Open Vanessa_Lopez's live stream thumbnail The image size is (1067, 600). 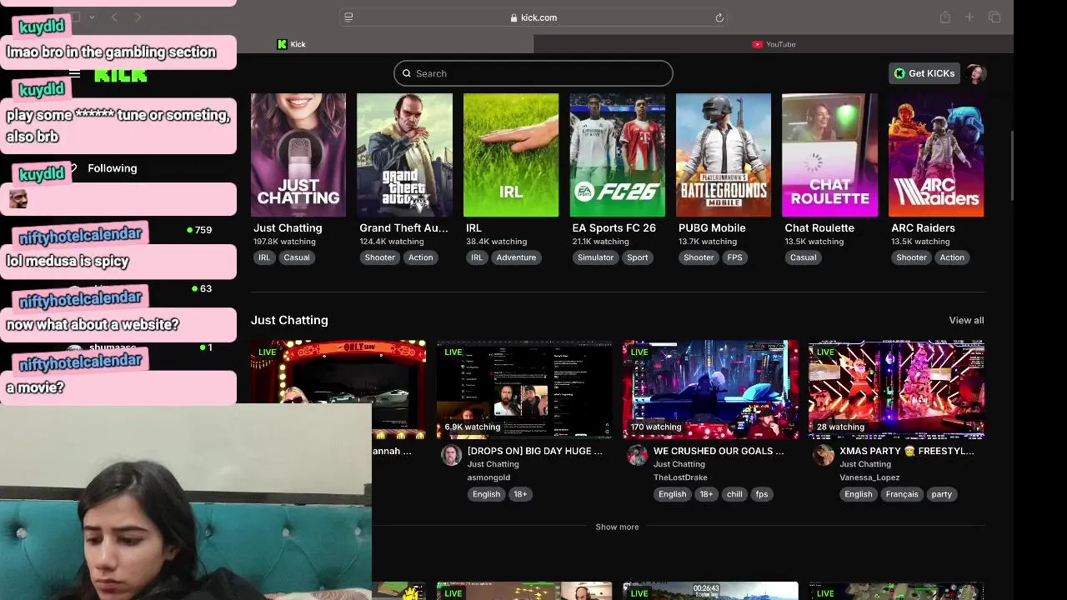click(x=896, y=389)
